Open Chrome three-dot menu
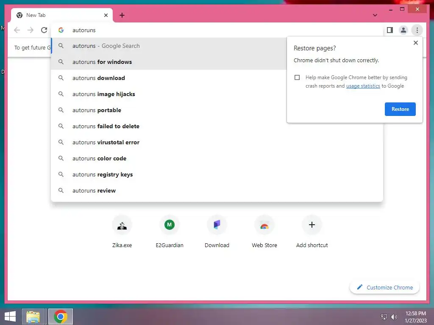Viewport: 434px width, 325px height. [x=417, y=30]
